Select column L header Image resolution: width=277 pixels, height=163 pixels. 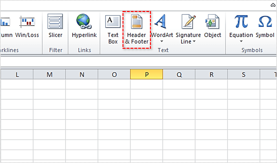pyautogui.click(x=17, y=75)
